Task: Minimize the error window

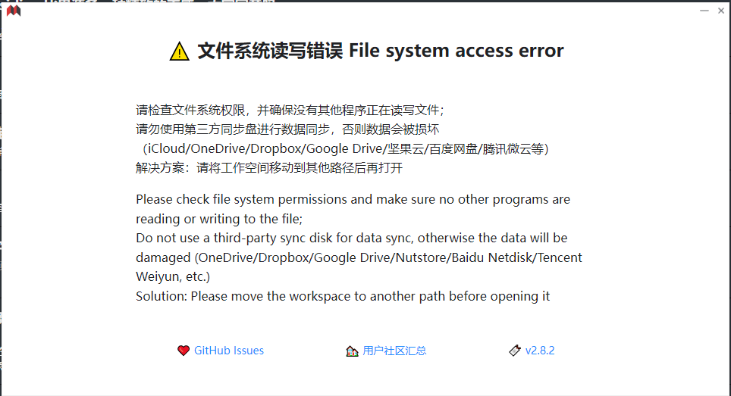Action: click(x=703, y=11)
